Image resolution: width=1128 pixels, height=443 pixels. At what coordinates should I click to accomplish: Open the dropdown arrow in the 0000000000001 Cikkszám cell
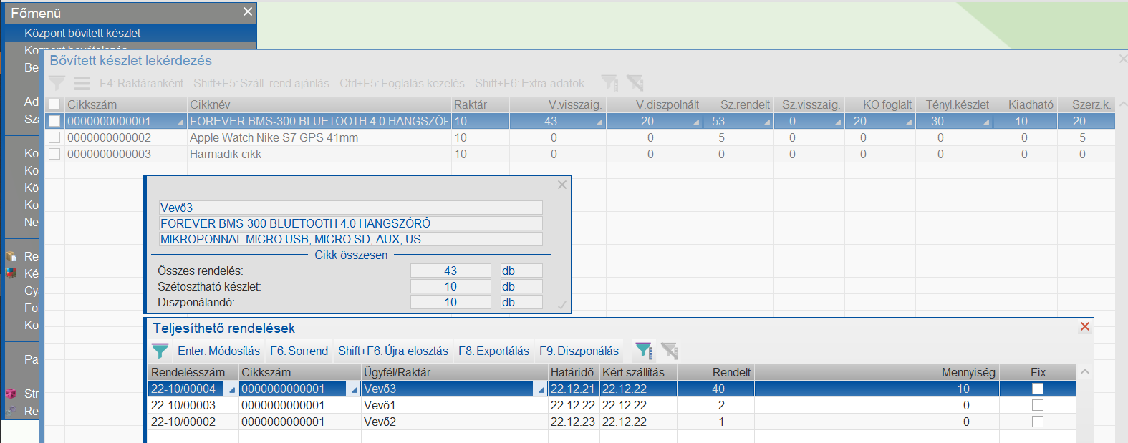[180, 122]
